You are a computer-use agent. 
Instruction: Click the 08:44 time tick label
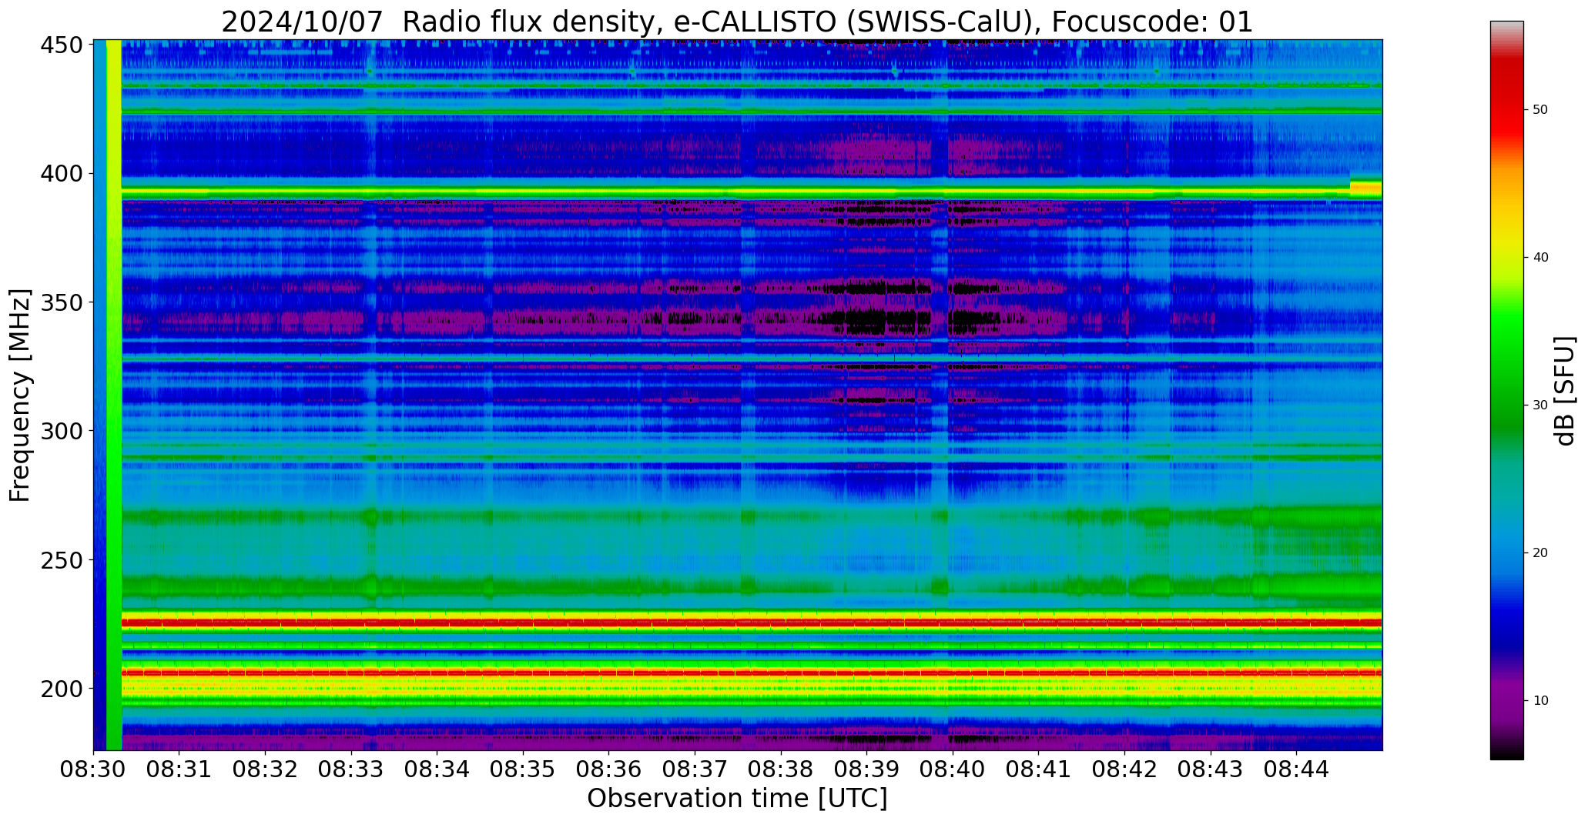pyautogui.click(x=1296, y=769)
